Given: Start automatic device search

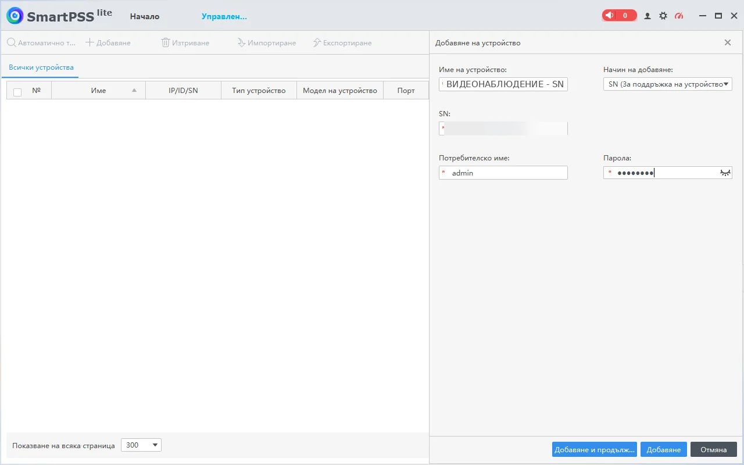Looking at the screenshot, I should click(x=41, y=43).
